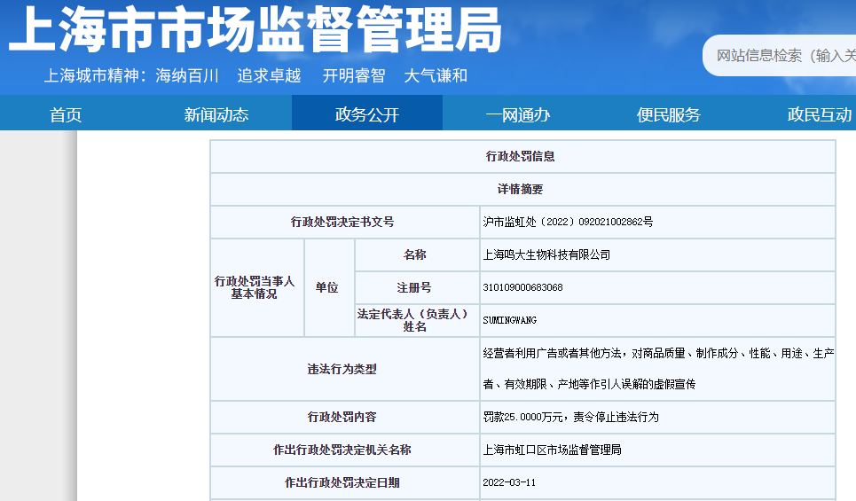Click the 详情摘要 subheading
The image size is (856, 501).
(x=521, y=190)
